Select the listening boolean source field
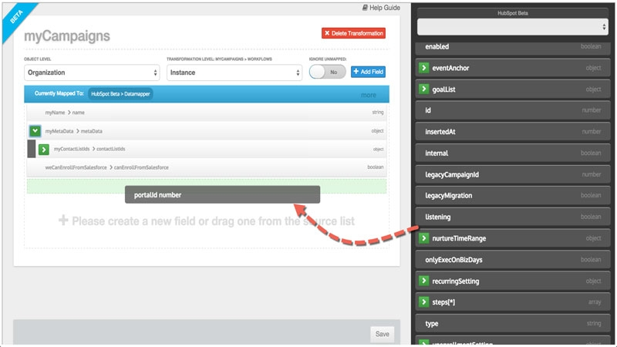Viewport: 617px width, 347px height. click(x=512, y=217)
